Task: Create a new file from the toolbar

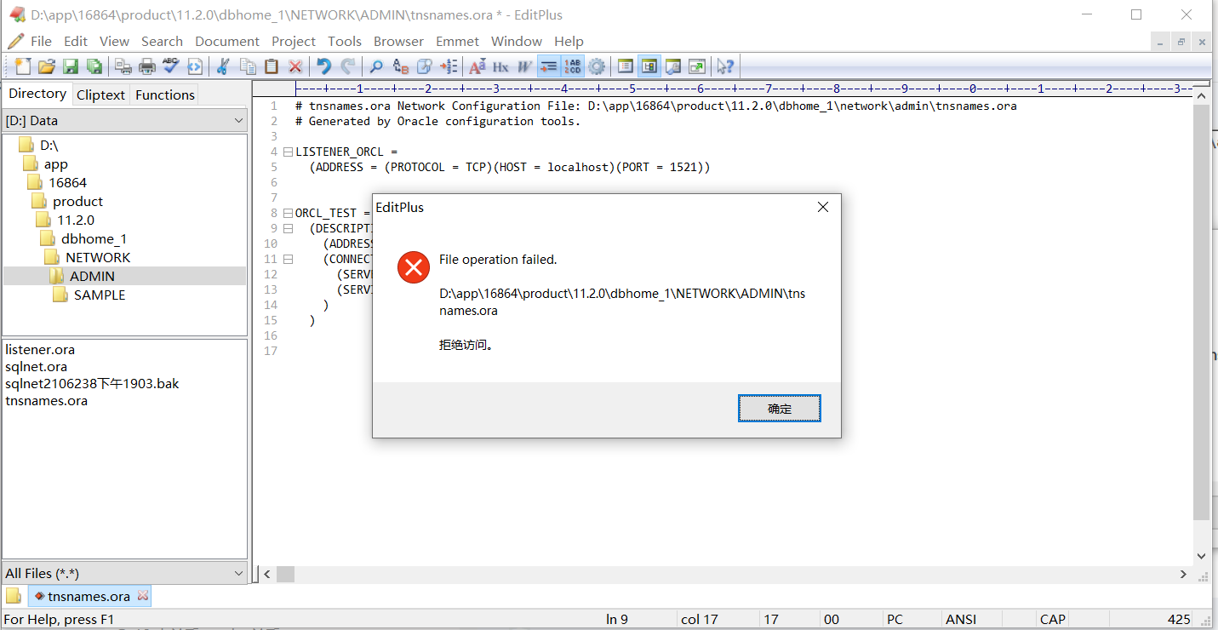Action: click(x=22, y=66)
